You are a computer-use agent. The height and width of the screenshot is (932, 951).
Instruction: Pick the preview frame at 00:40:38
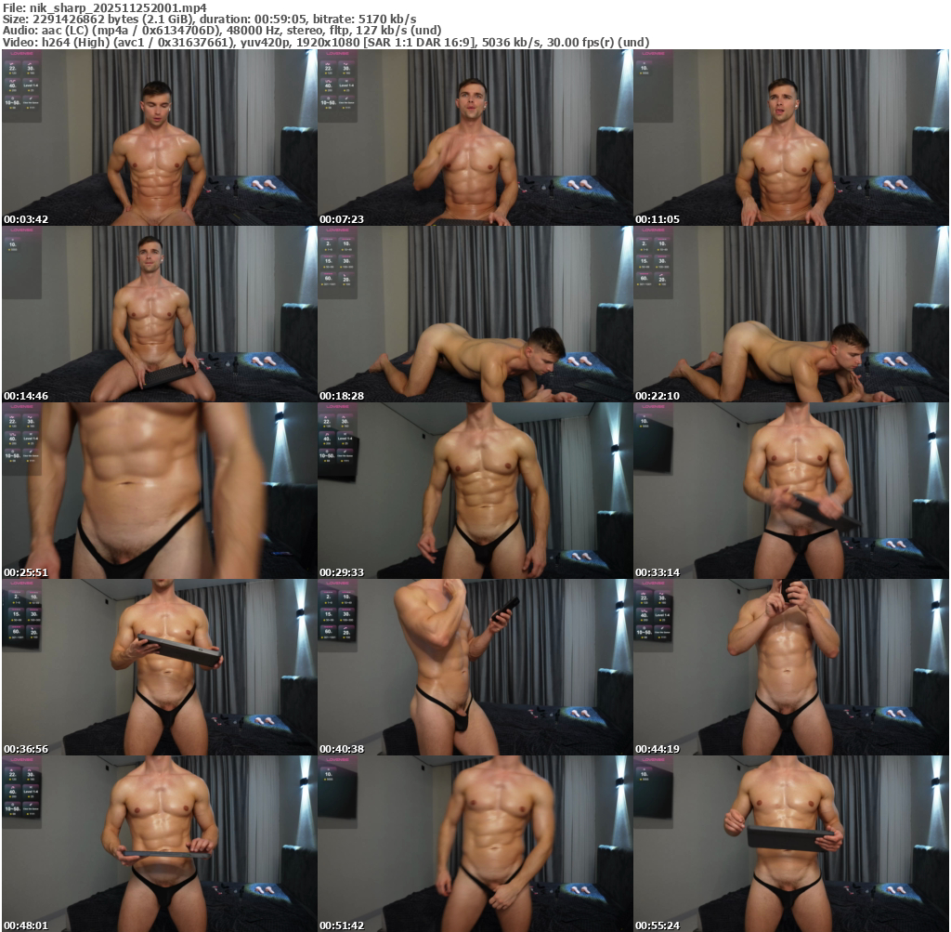click(475, 667)
